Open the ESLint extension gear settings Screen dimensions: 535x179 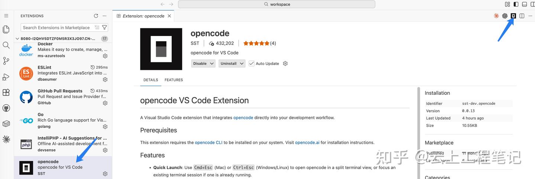(x=105, y=79)
